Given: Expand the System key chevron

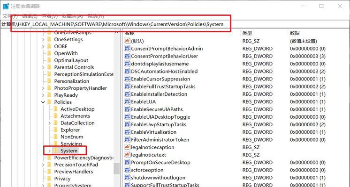Looking at the screenshot, I should 50,151.
